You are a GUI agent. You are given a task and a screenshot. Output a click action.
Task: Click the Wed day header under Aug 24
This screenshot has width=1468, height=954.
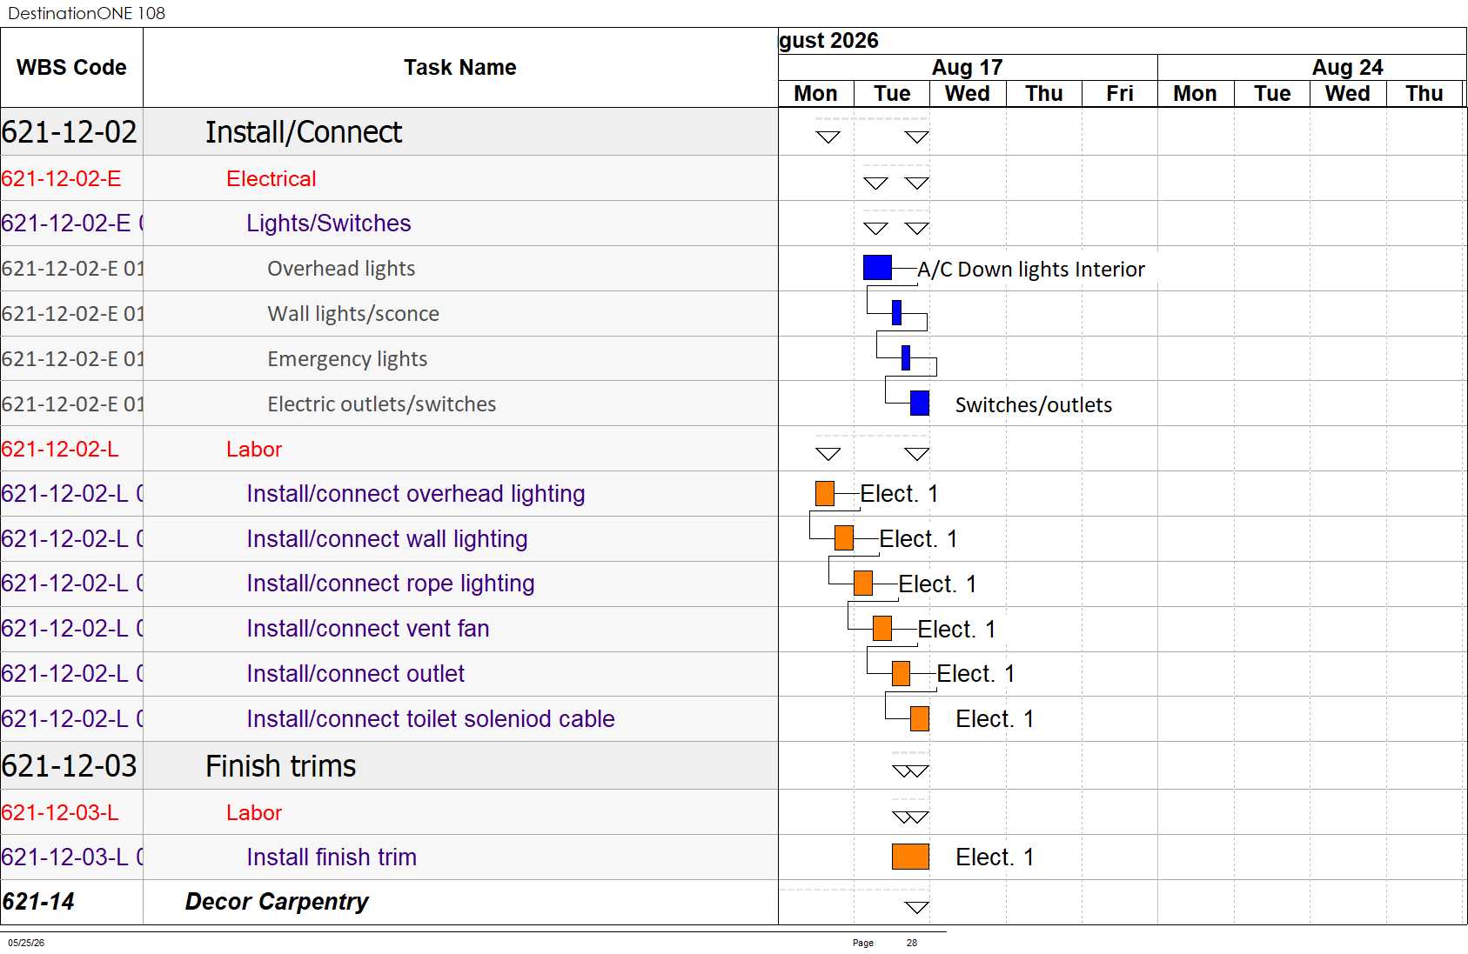[x=1348, y=93]
